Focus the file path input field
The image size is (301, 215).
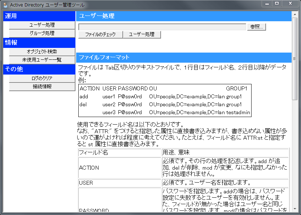[x=162, y=27]
